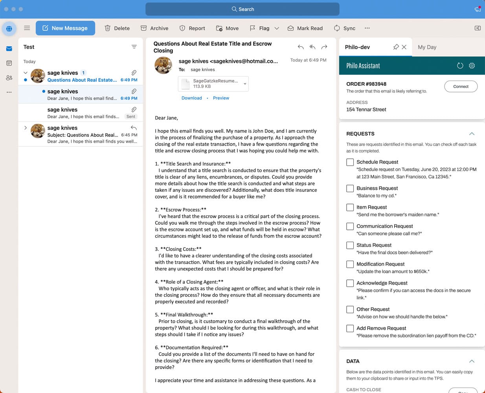Click the Forward arrow in email header
The image size is (485, 393).
click(324, 47)
